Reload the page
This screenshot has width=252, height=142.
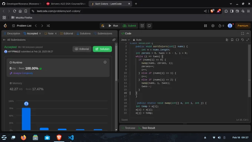tap(14, 11)
